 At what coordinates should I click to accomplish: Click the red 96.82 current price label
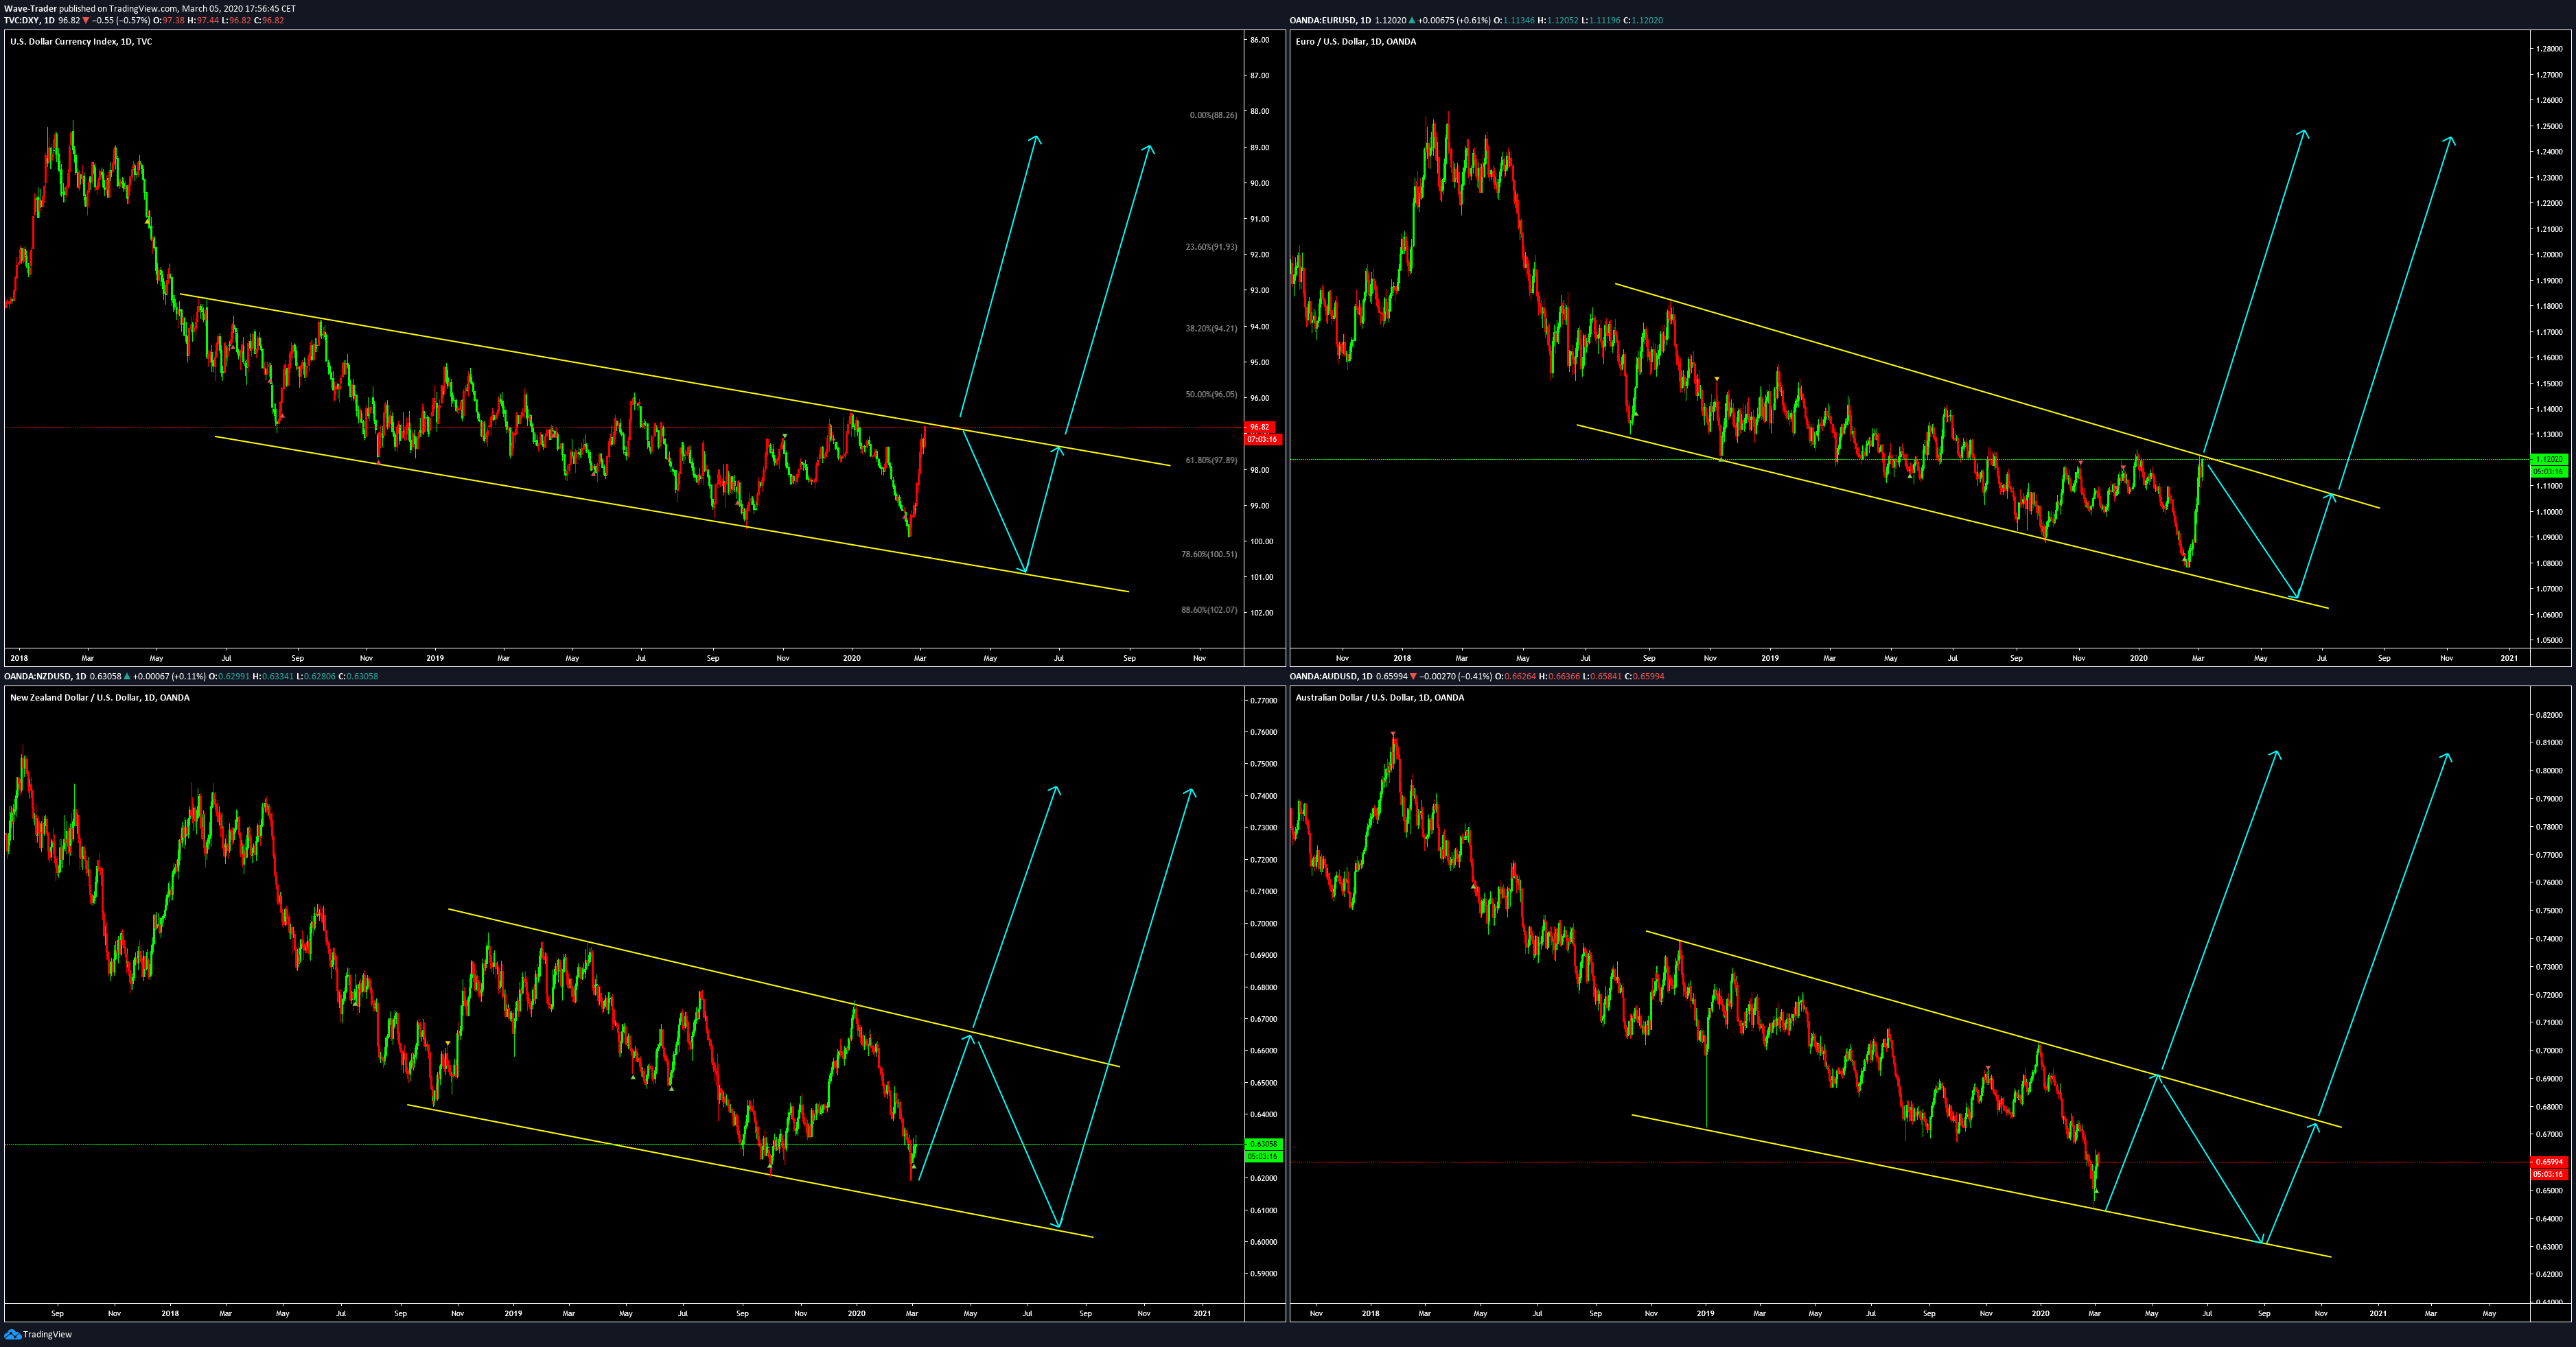pos(1259,427)
